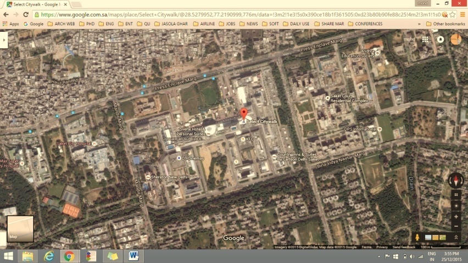
Task: Open the ARCH WEB bookmark folder
Action: [x=62, y=24]
